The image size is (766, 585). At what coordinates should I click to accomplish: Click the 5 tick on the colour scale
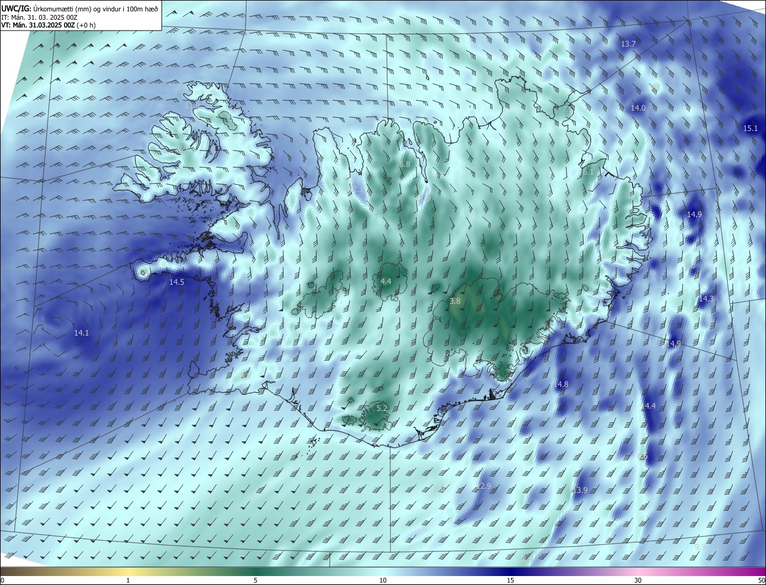pyautogui.click(x=256, y=580)
